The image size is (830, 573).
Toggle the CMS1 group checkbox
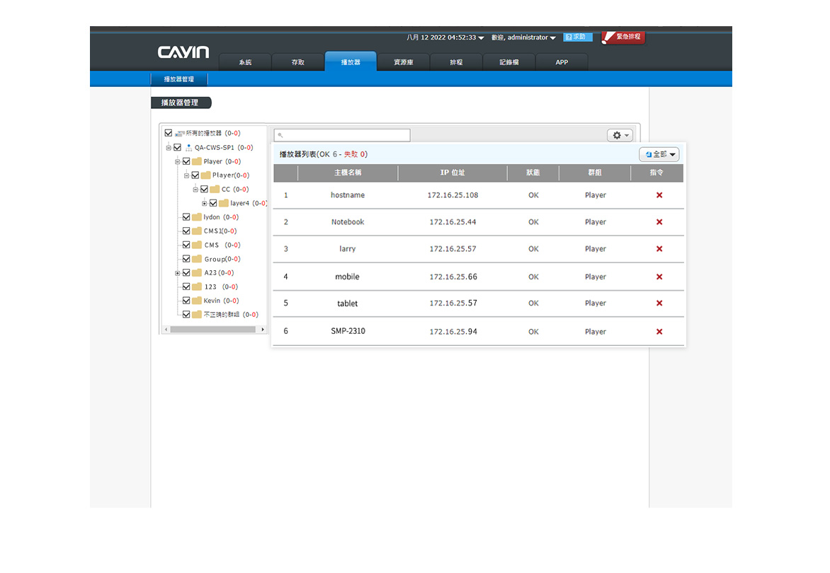point(186,231)
